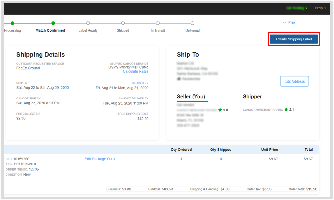Go back using the << Prev link
Screen dimensions: 334x200
(x=289, y=22)
